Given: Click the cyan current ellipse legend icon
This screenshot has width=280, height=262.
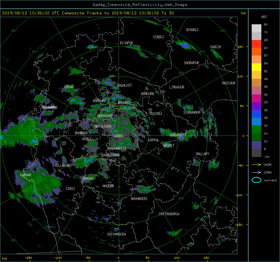Looking at the screenshot, I should (256, 180).
